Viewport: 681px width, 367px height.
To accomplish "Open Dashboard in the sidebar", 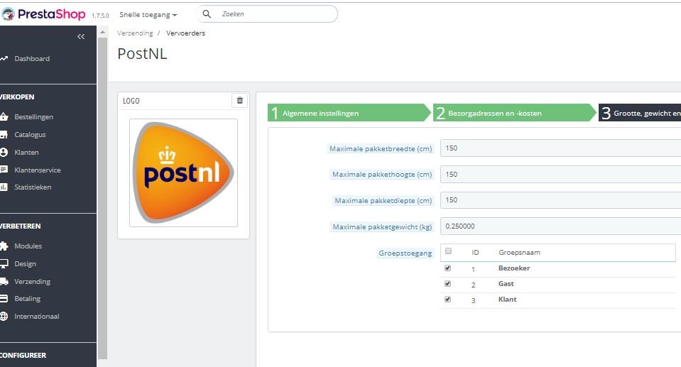I will (32, 59).
